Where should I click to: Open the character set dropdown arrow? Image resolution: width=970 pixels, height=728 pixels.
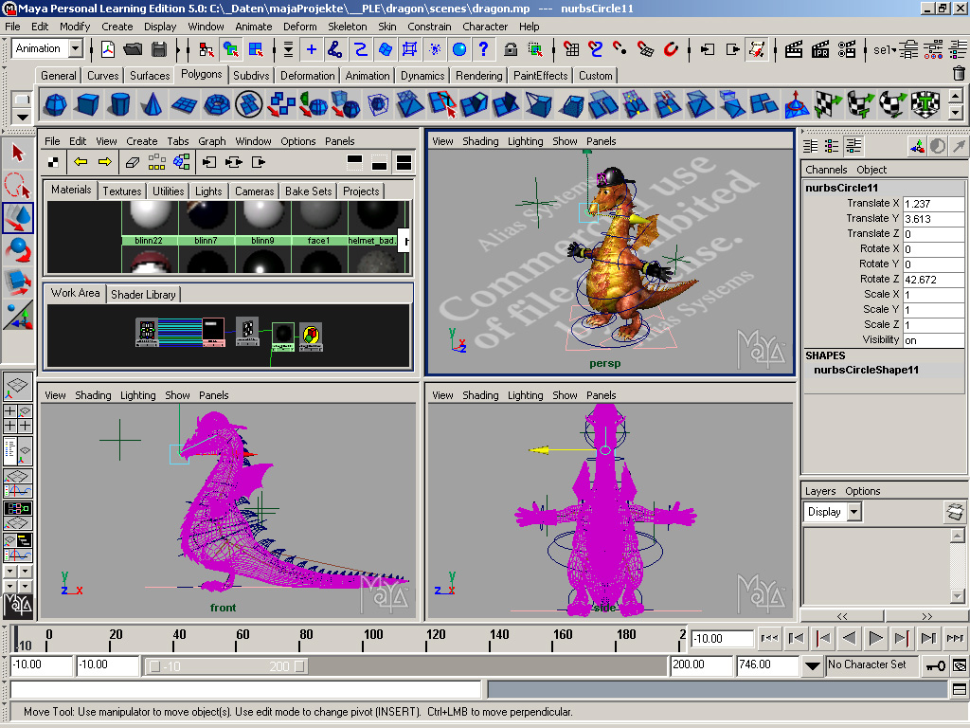click(x=812, y=665)
